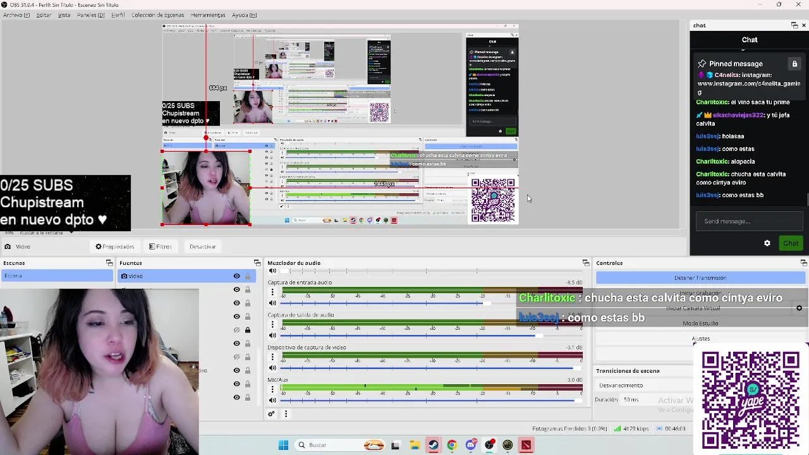Click the selected webcam source in preview
809x455 pixels.
click(x=206, y=188)
